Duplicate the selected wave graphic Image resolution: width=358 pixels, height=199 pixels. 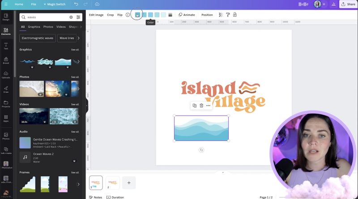click(195, 105)
